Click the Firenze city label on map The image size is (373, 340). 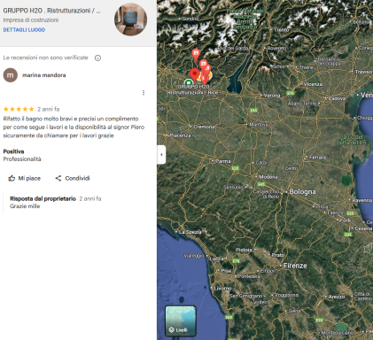[295, 266]
